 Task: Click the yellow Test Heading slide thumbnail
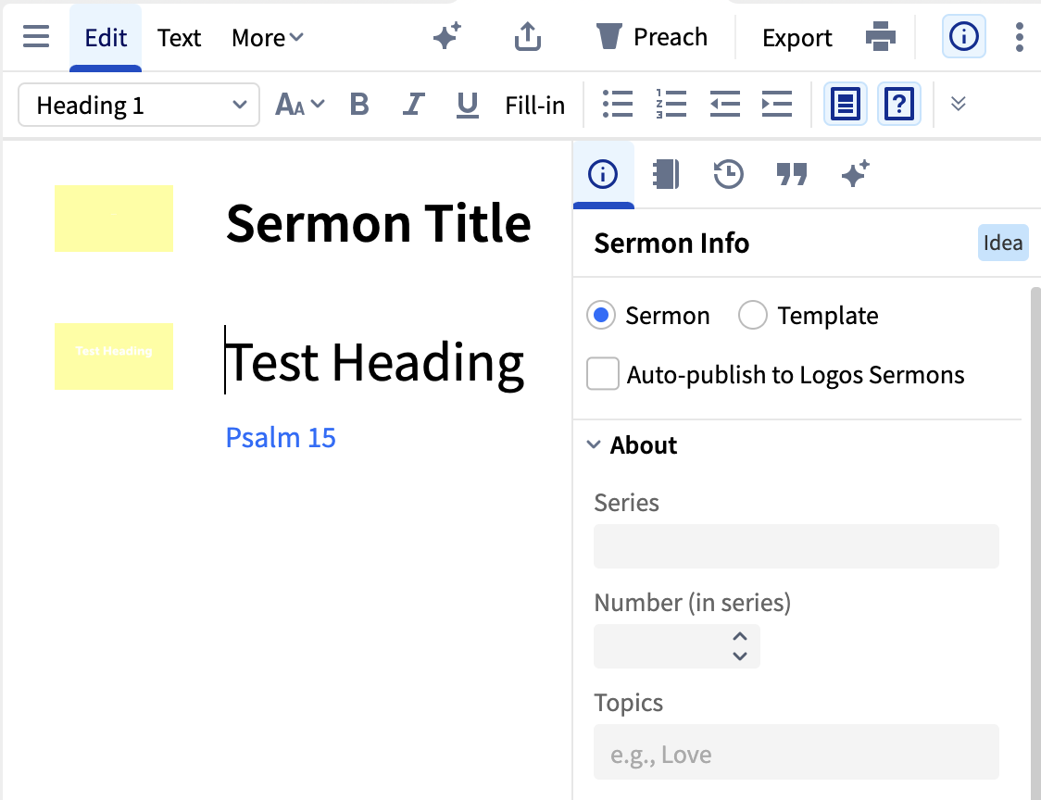(114, 356)
